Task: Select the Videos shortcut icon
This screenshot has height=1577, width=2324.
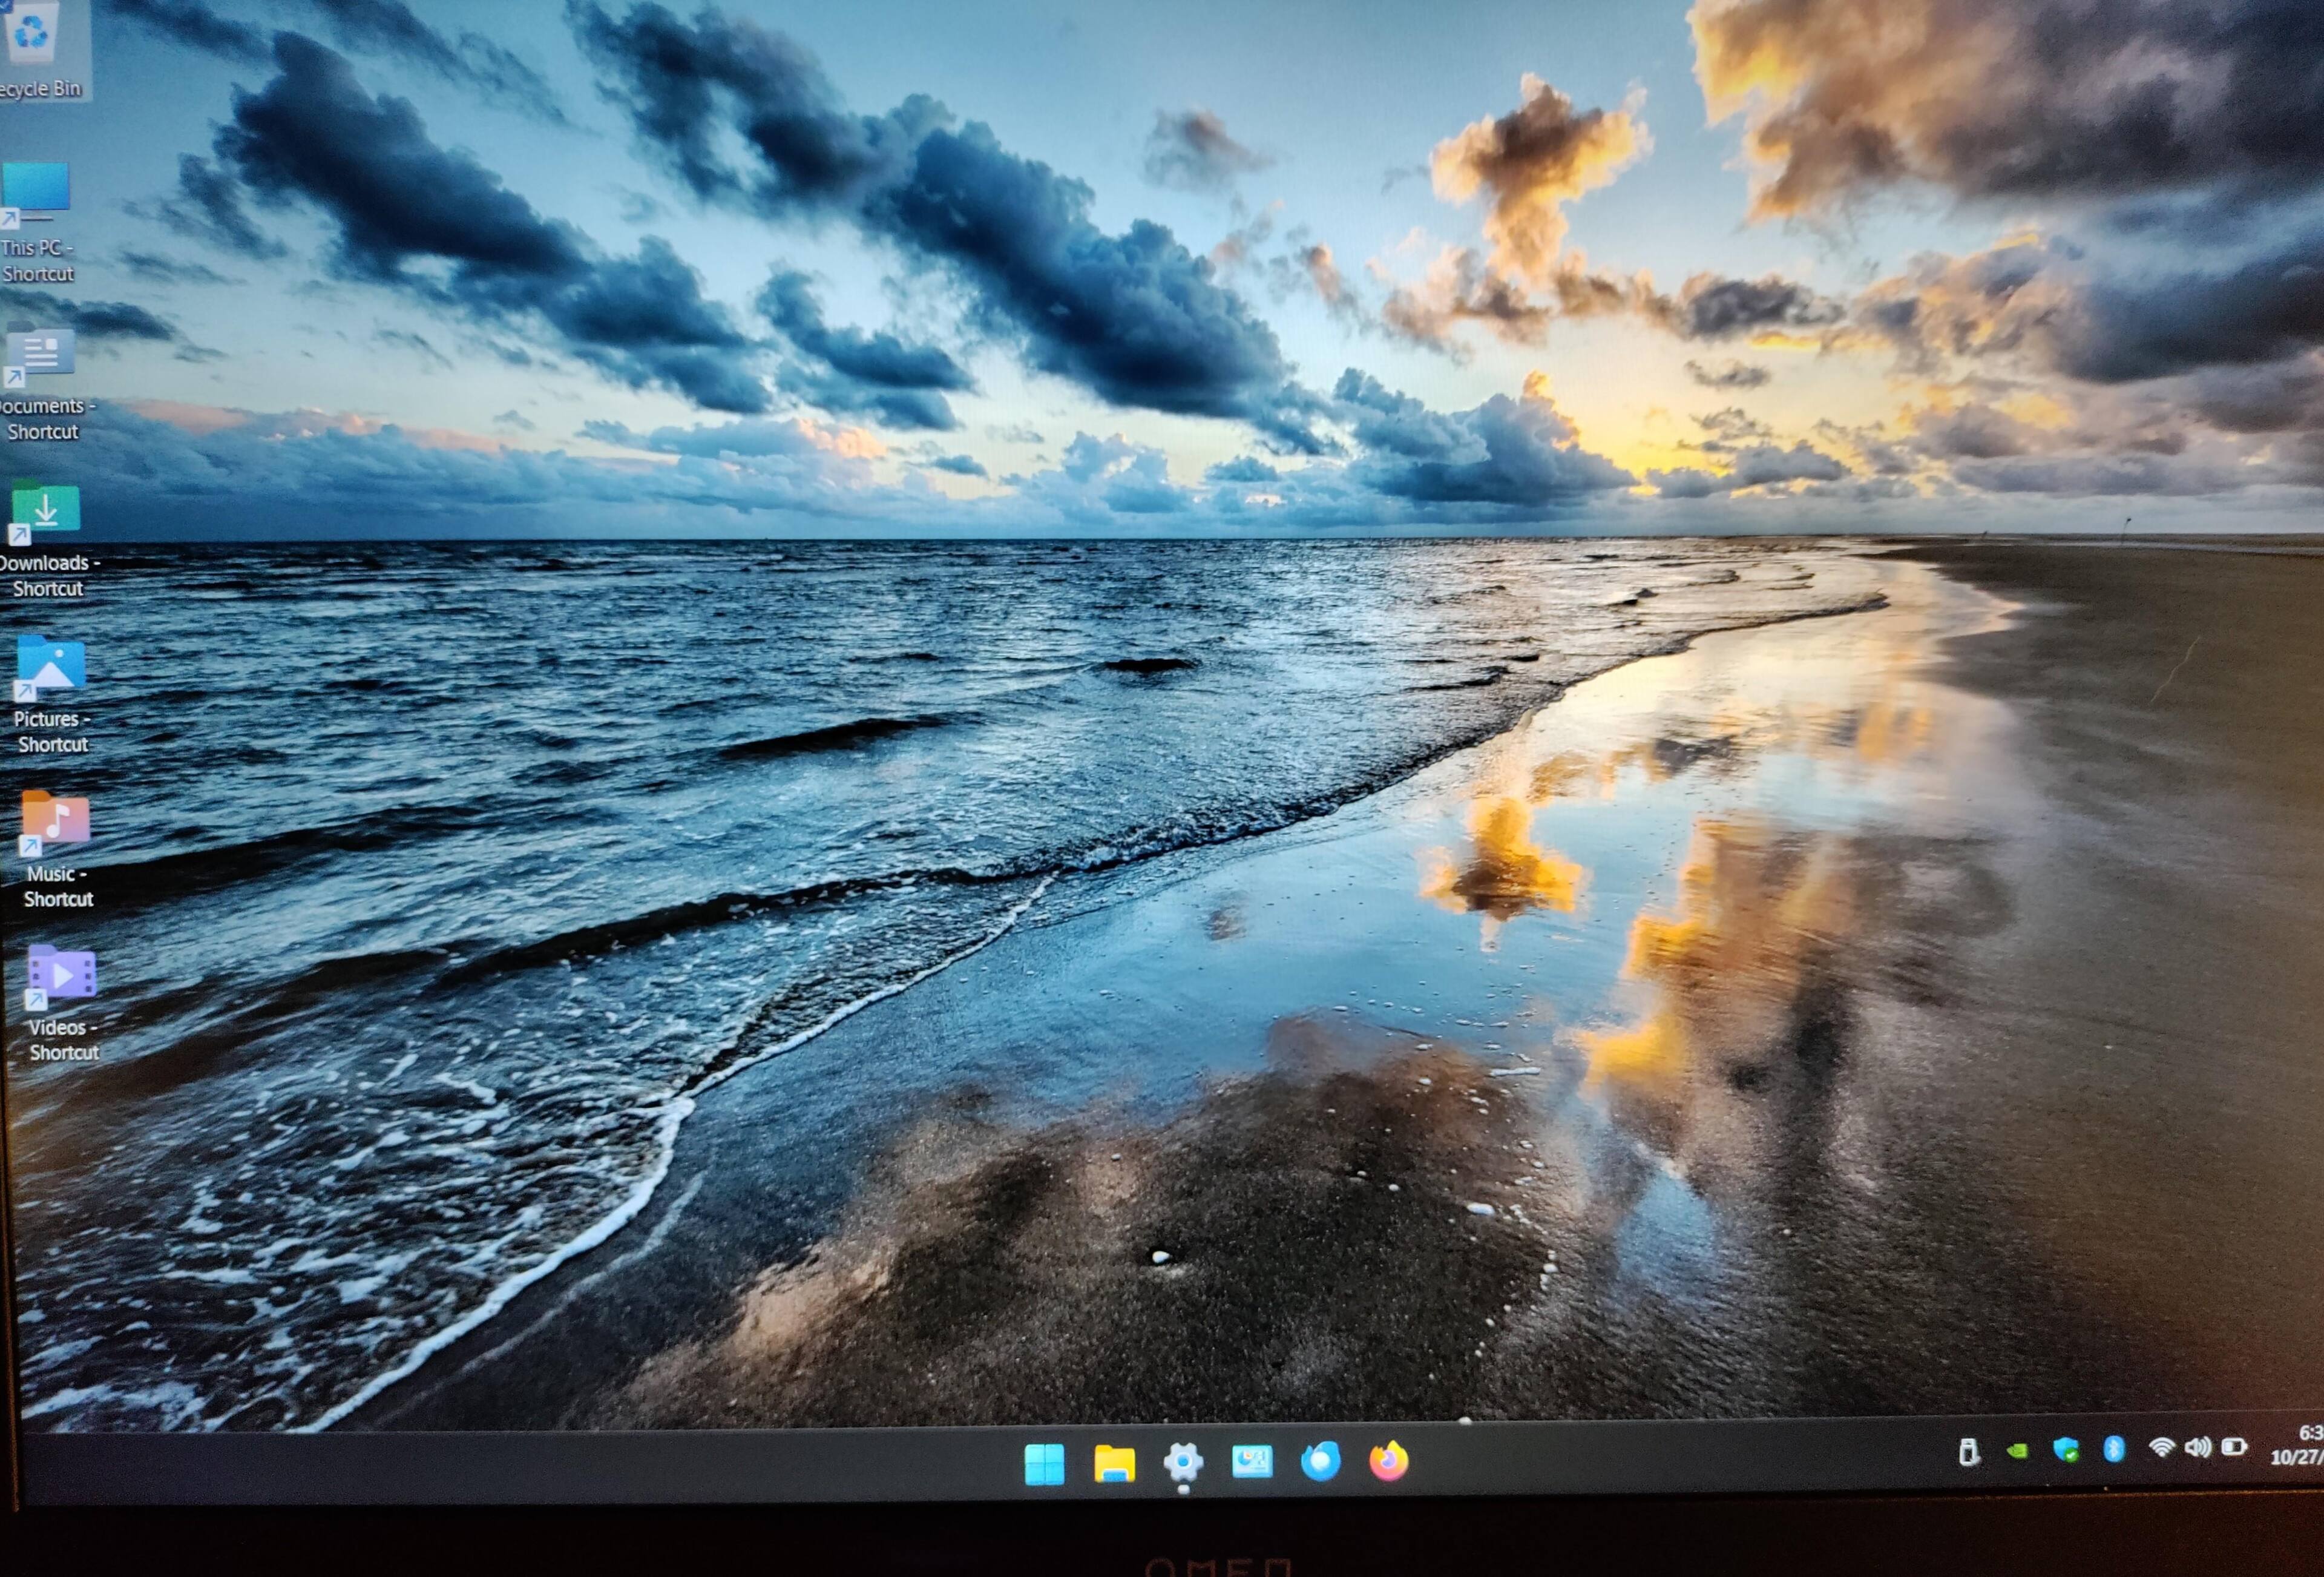Action: click(61, 975)
